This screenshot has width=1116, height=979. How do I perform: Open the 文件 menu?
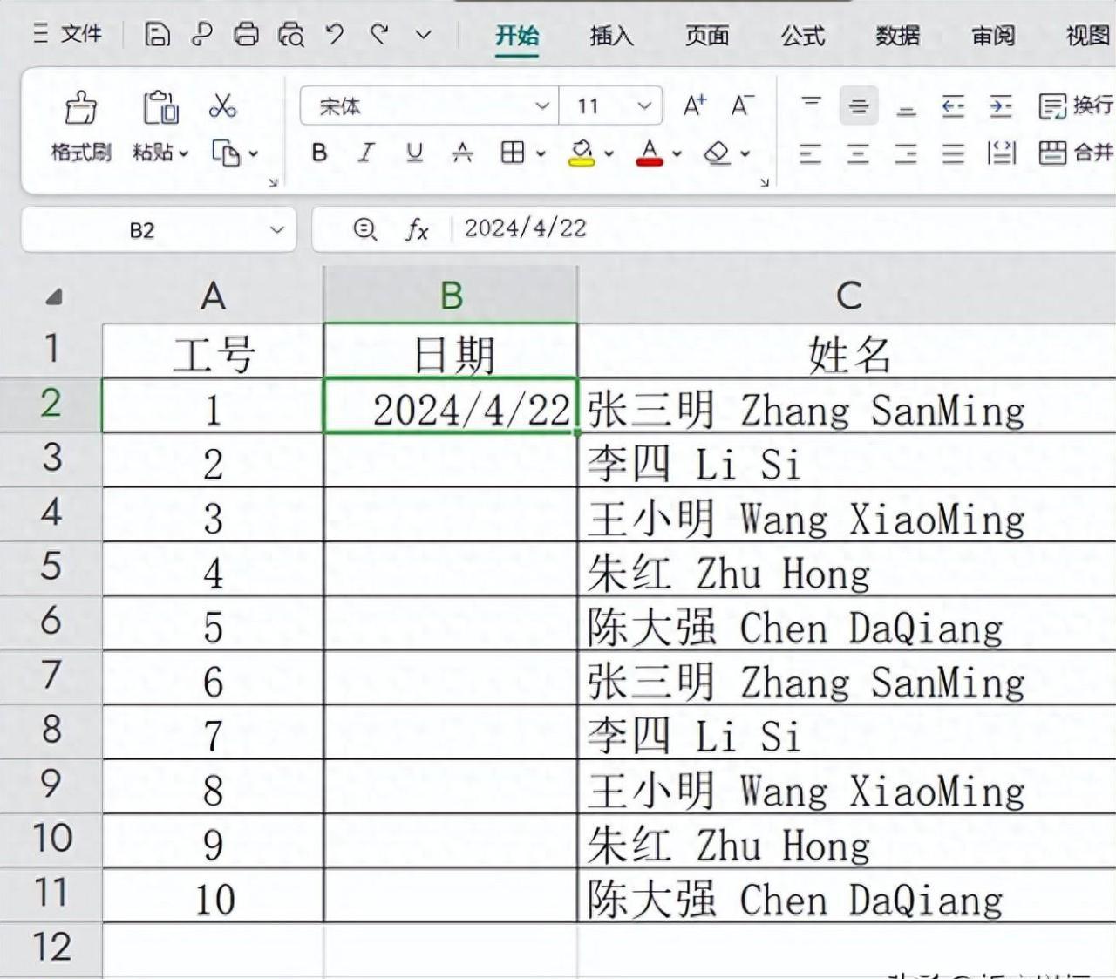(68, 34)
